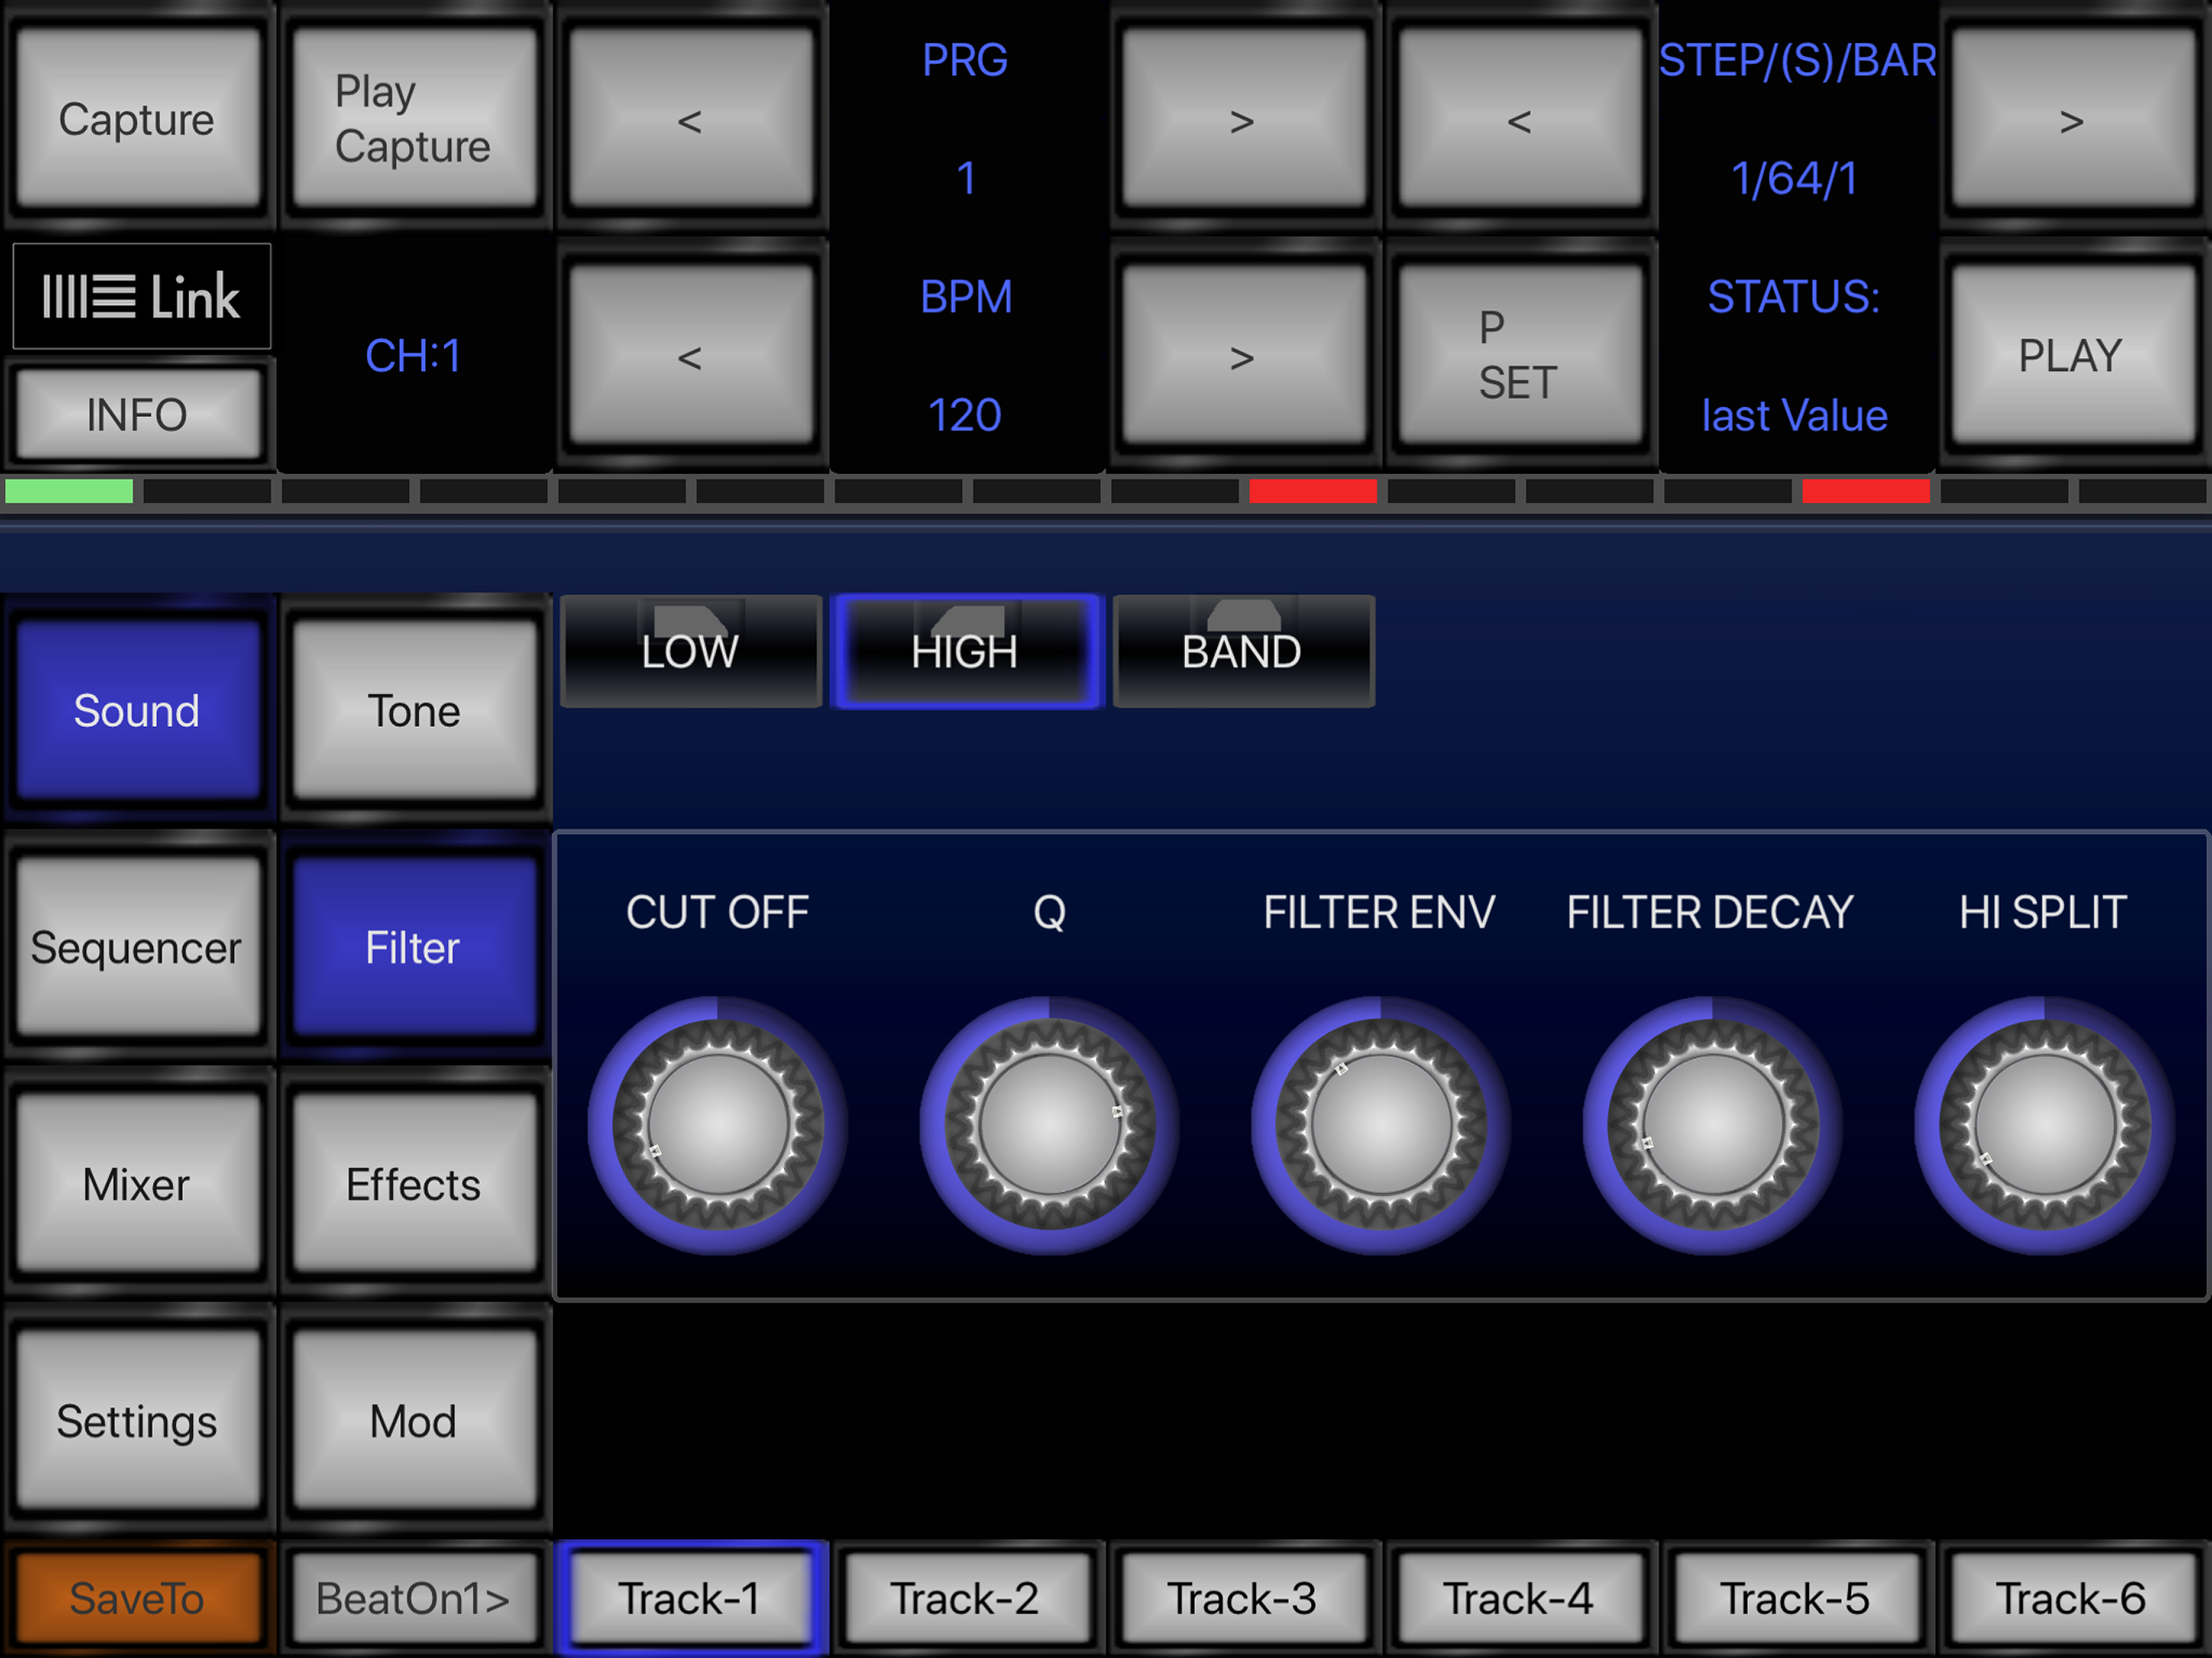Click the P SET button

coord(1519,355)
